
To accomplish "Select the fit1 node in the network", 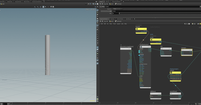I will [x=166, y=52].
